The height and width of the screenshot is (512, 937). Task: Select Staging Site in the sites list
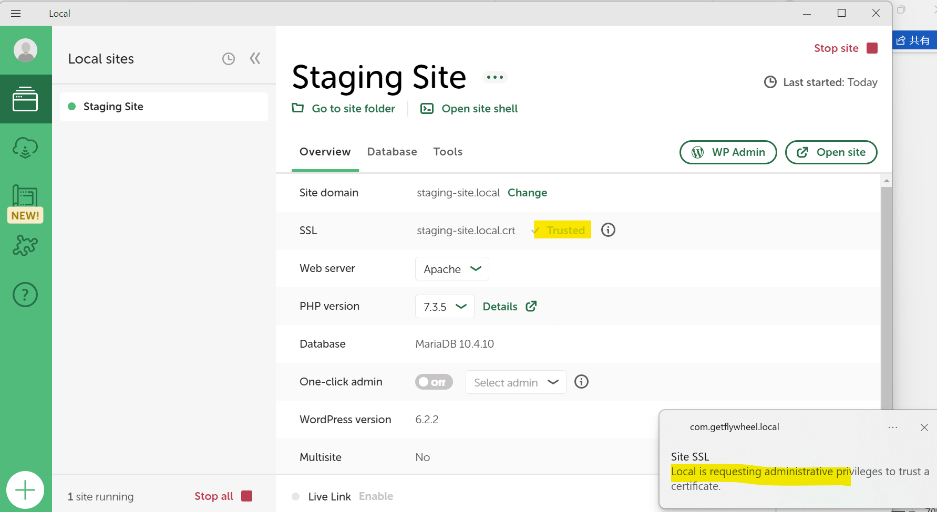tap(164, 107)
